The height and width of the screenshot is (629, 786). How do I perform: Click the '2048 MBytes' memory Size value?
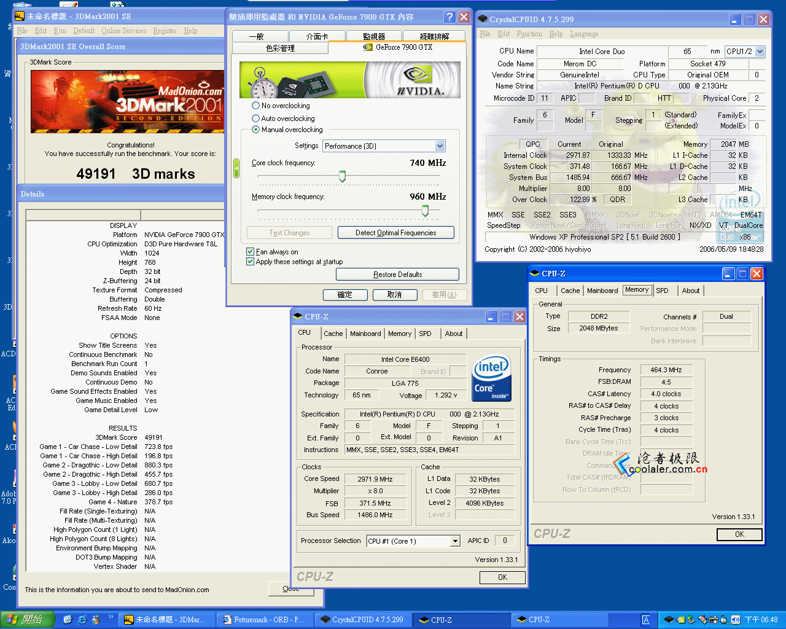(x=598, y=328)
